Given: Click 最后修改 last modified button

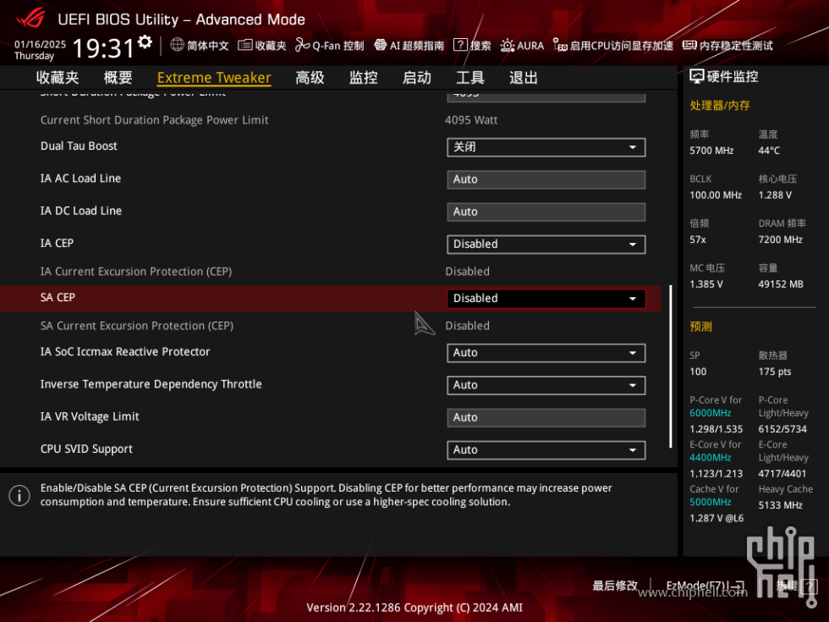Looking at the screenshot, I should [615, 586].
